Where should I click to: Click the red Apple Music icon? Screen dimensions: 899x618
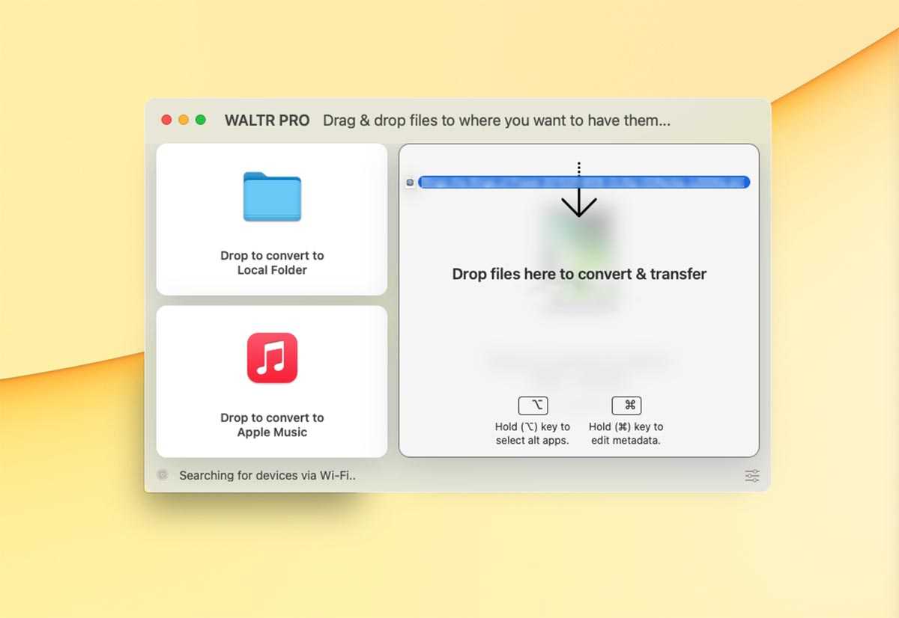point(272,358)
